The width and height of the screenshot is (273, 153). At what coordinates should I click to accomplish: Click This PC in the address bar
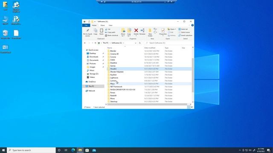point(105,43)
